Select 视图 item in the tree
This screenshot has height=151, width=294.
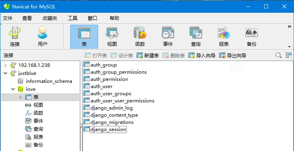pos(38,105)
